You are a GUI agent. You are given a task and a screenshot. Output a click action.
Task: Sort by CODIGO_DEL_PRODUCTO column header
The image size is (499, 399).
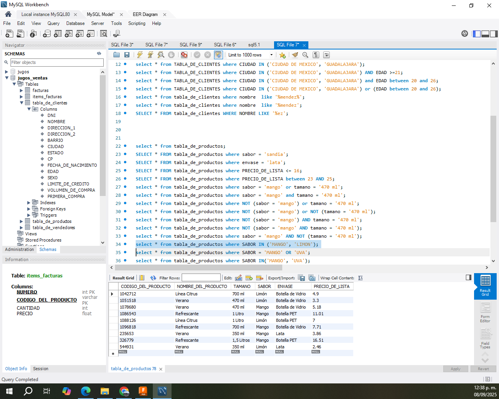coord(146,286)
